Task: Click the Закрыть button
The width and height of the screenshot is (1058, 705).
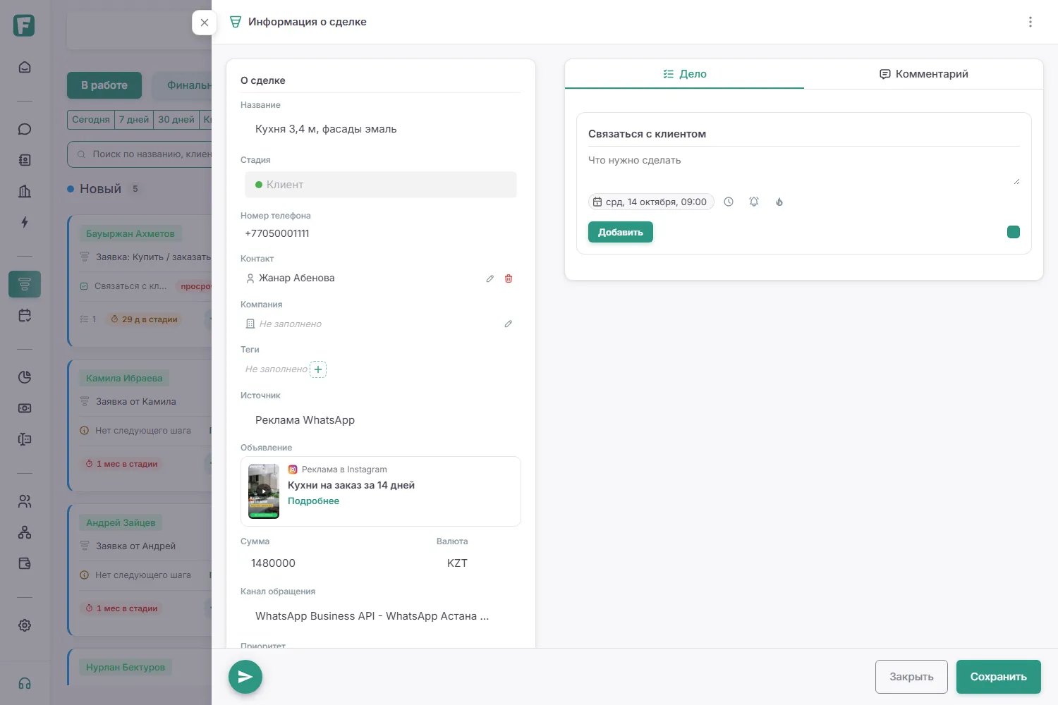Action: coord(911,677)
